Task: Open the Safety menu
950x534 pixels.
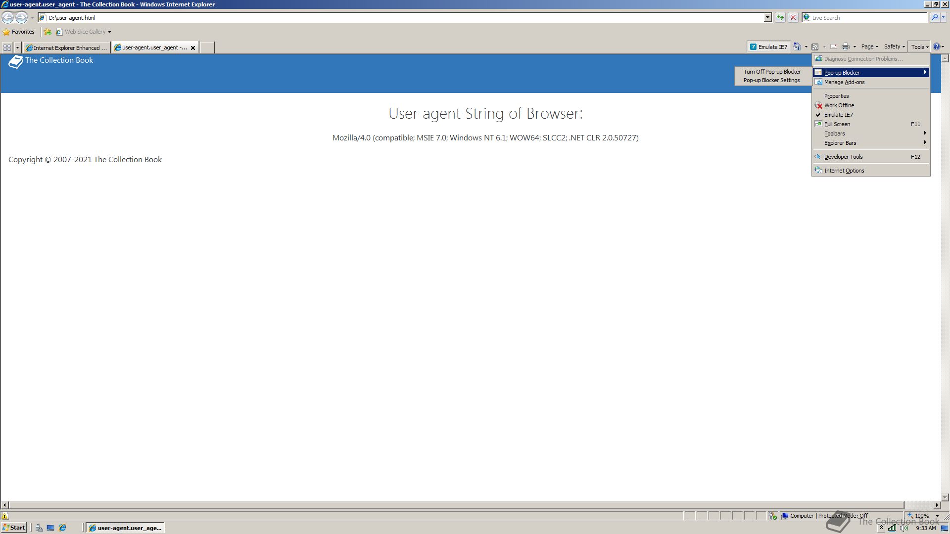Action: (x=894, y=47)
